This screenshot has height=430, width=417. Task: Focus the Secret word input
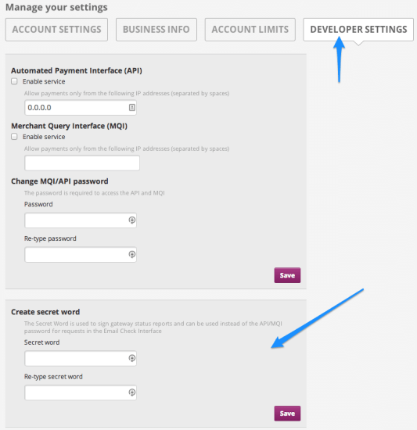click(81, 358)
